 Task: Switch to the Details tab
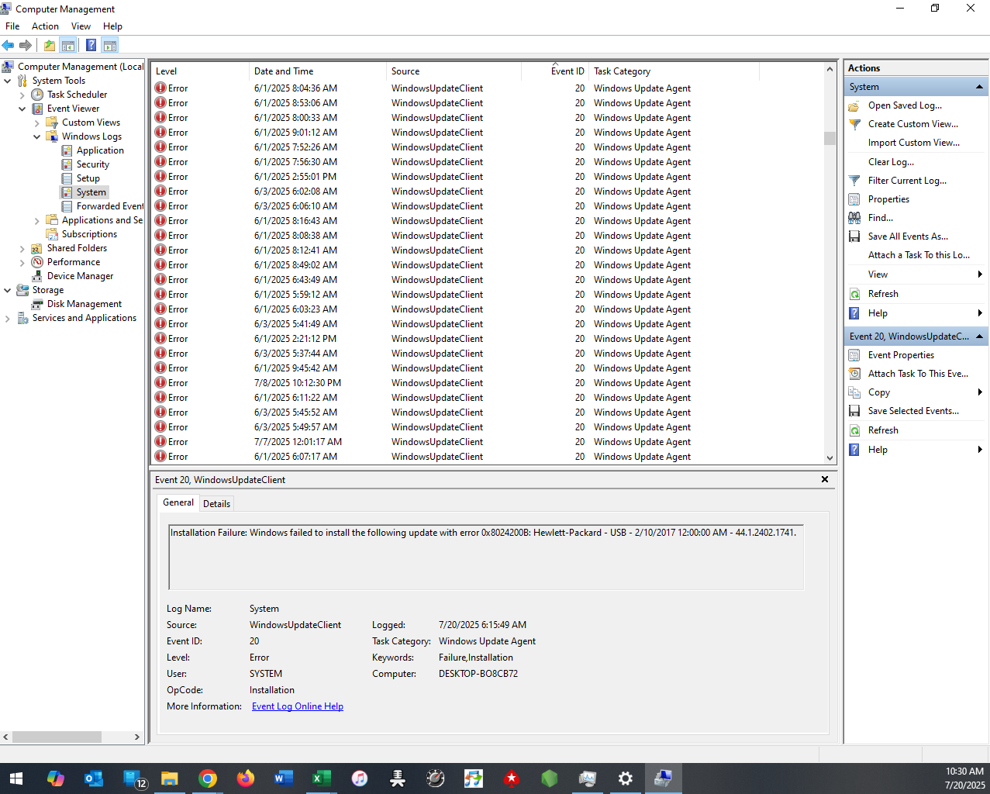(216, 504)
